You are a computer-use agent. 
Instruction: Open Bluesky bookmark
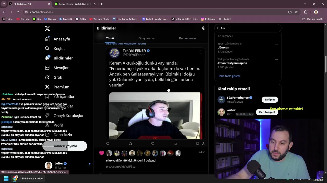tap(50, 19)
